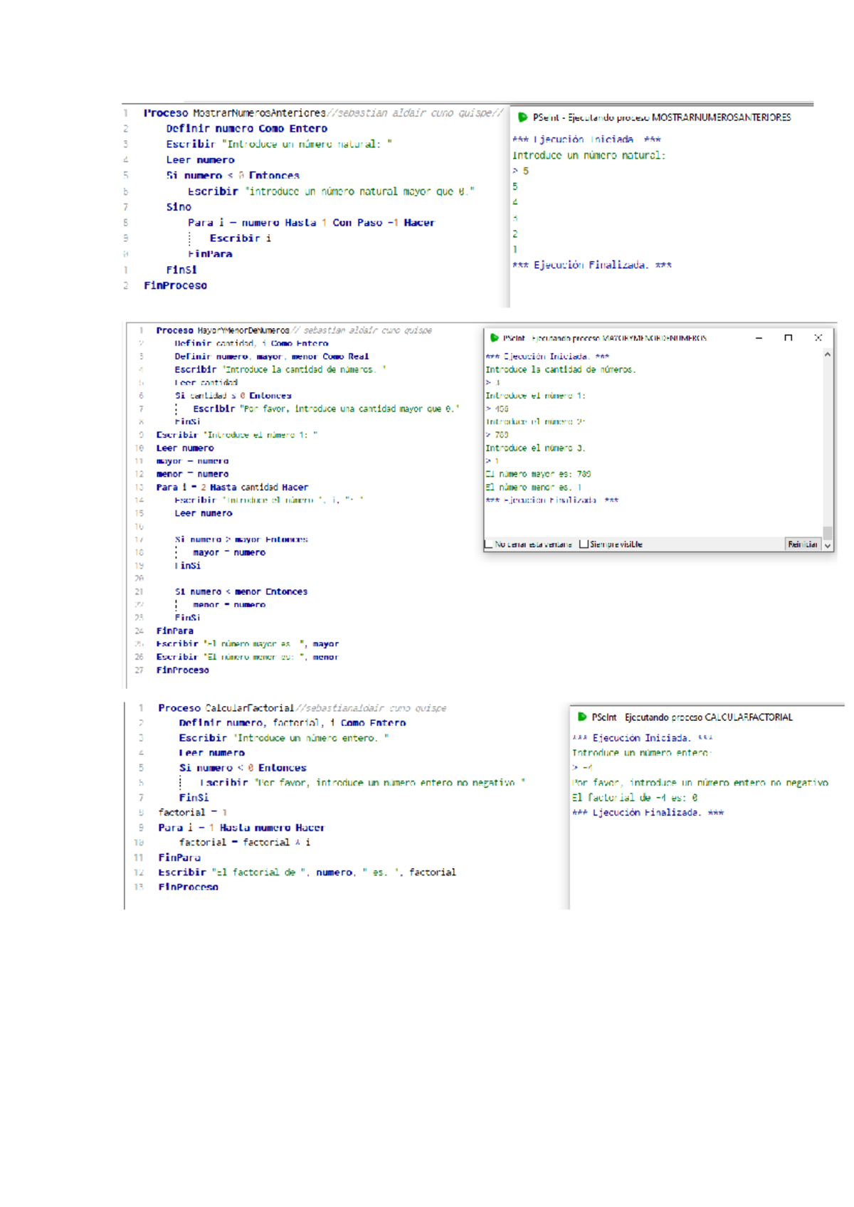
Task: Click the PSeInt icon in the MAYORYMENORDENUMEROS window title
Action: tap(494, 338)
